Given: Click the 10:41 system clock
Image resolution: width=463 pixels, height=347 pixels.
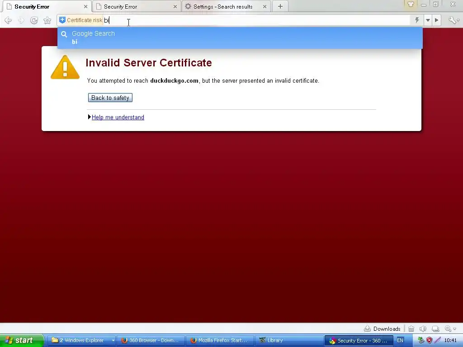Looking at the screenshot, I should 451,340.
